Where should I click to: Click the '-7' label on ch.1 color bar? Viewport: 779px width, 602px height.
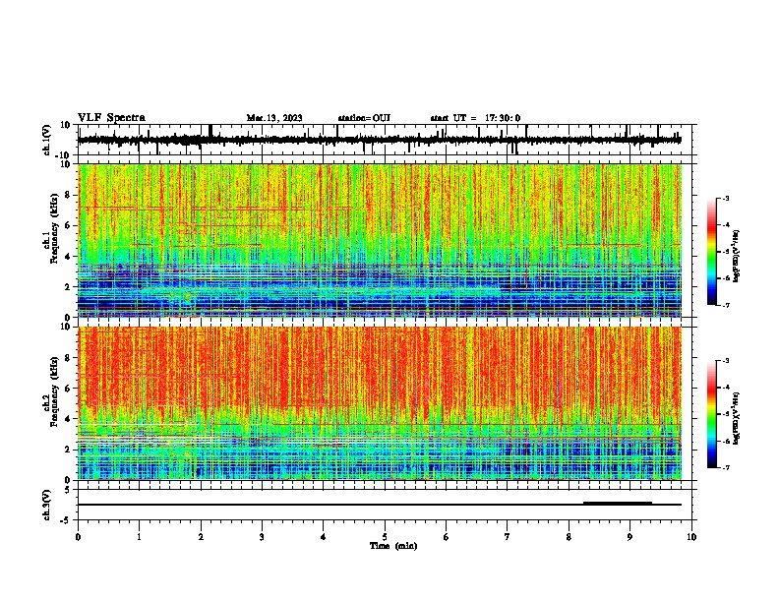pos(726,305)
